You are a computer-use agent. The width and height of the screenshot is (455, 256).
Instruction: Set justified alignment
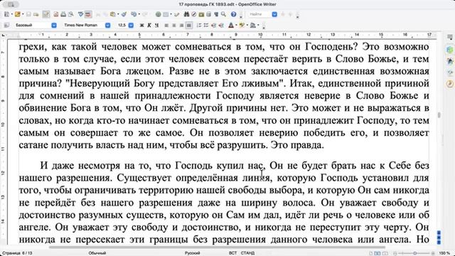pos(189,26)
